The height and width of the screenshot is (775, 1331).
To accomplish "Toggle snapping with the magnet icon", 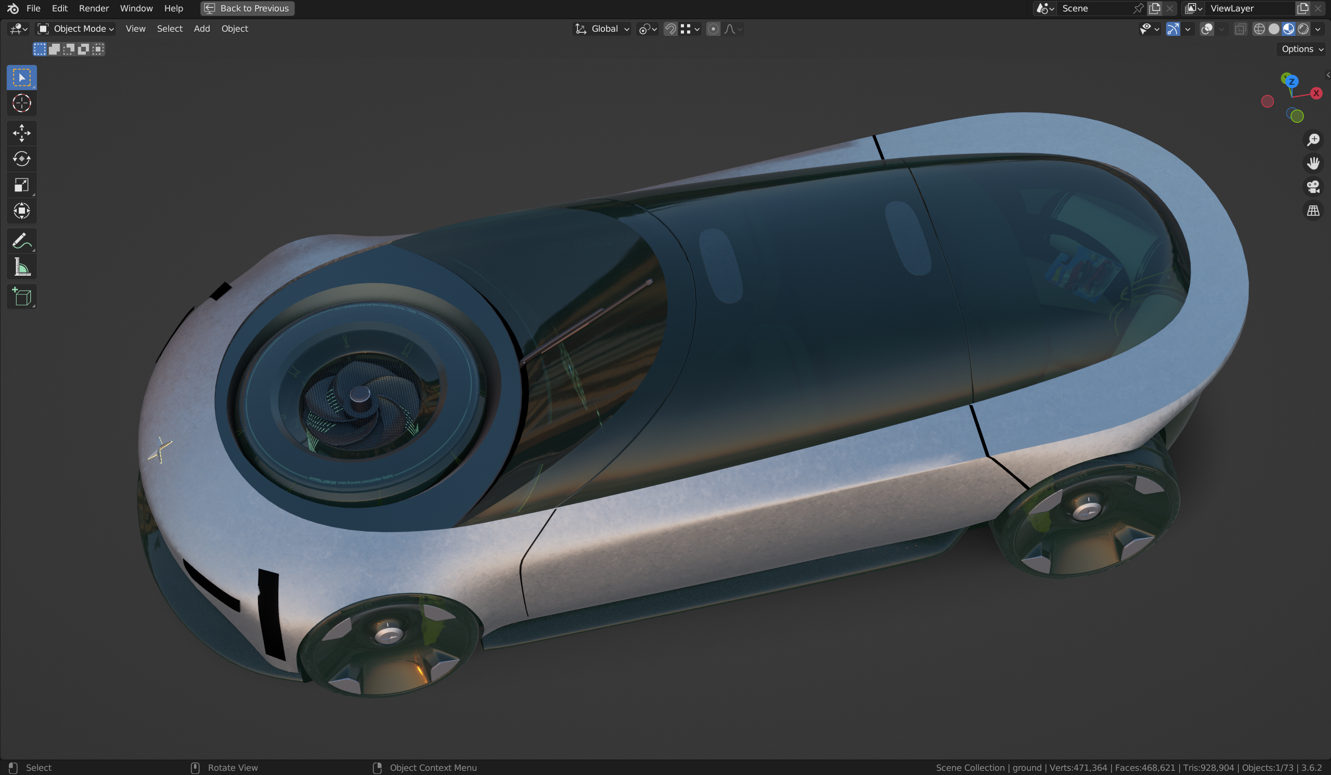I will (x=670, y=29).
